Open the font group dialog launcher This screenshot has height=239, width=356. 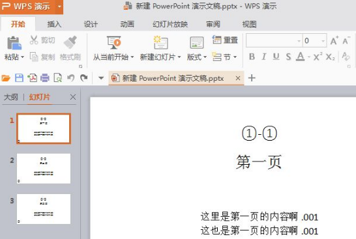click(349, 66)
